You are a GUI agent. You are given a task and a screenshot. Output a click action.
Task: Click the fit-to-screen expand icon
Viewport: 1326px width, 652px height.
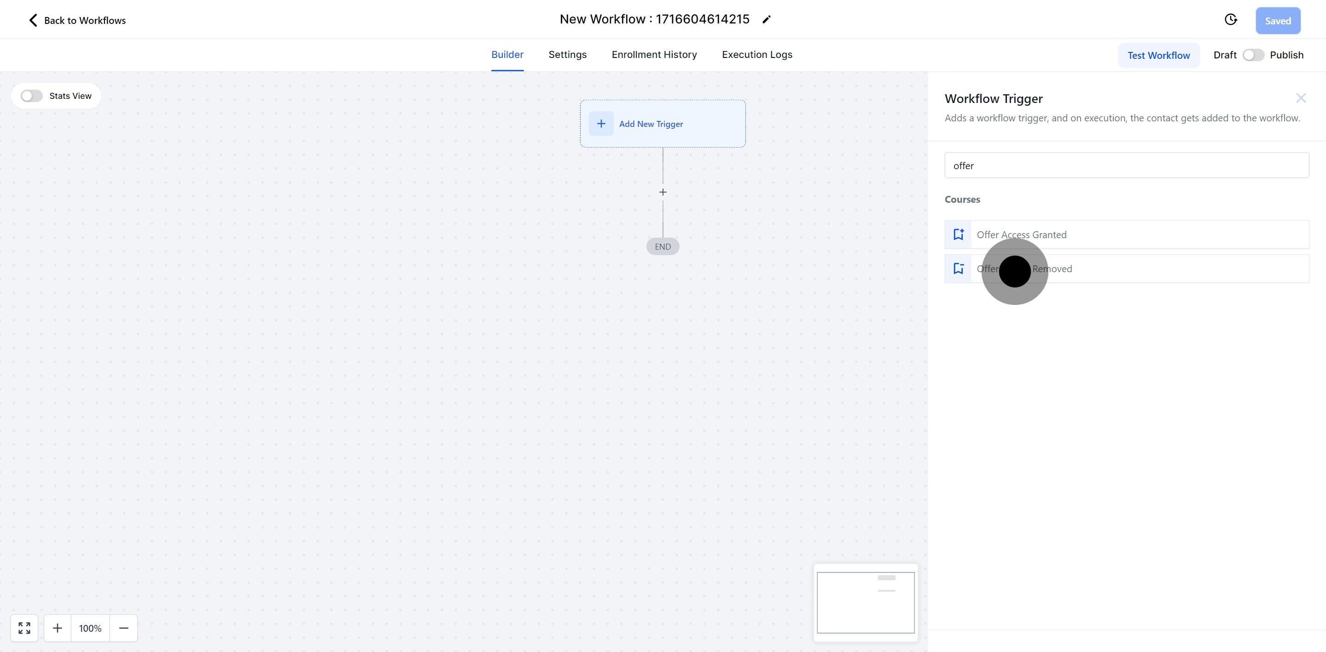pos(24,628)
